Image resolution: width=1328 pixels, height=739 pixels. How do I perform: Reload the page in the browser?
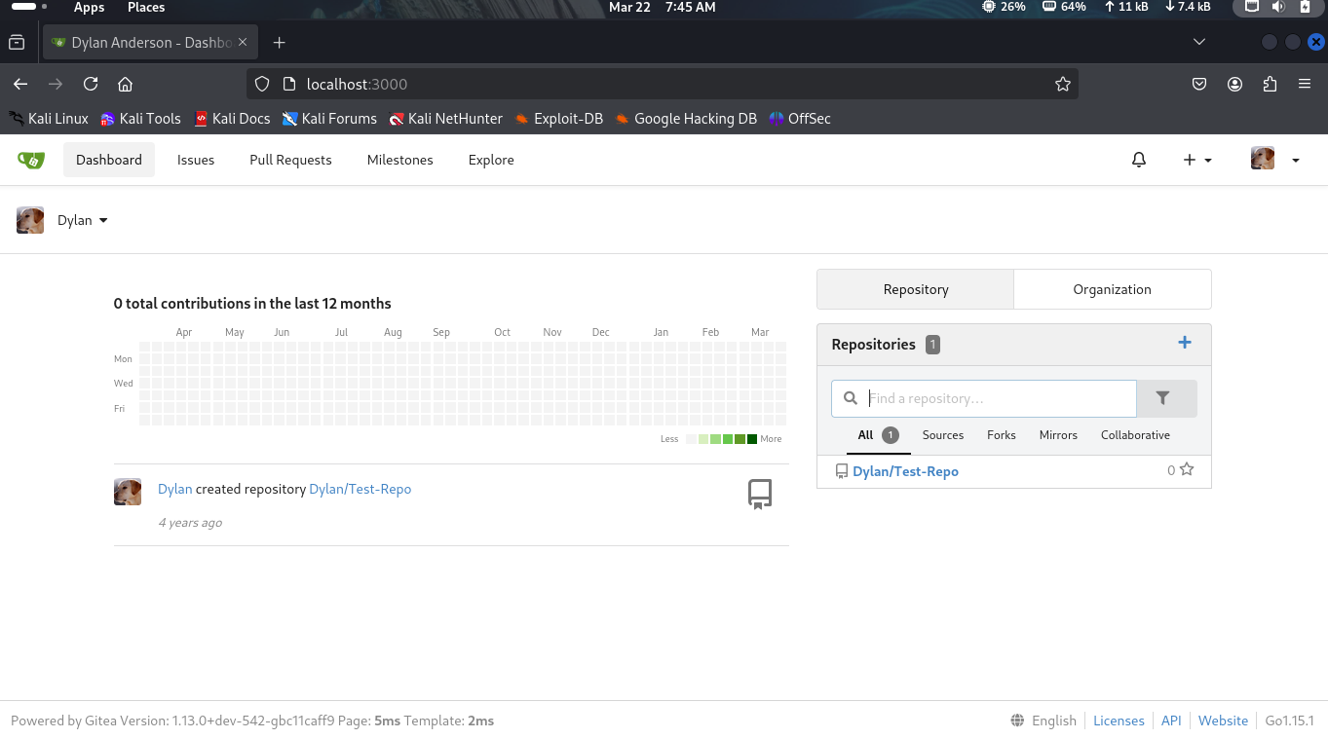(x=91, y=85)
